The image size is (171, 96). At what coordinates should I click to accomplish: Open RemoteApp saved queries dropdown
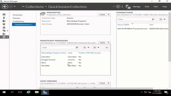[96, 47]
